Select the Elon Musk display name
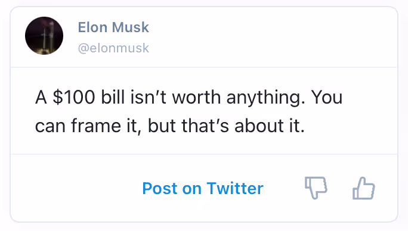The image size is (408, 231). 113,27
